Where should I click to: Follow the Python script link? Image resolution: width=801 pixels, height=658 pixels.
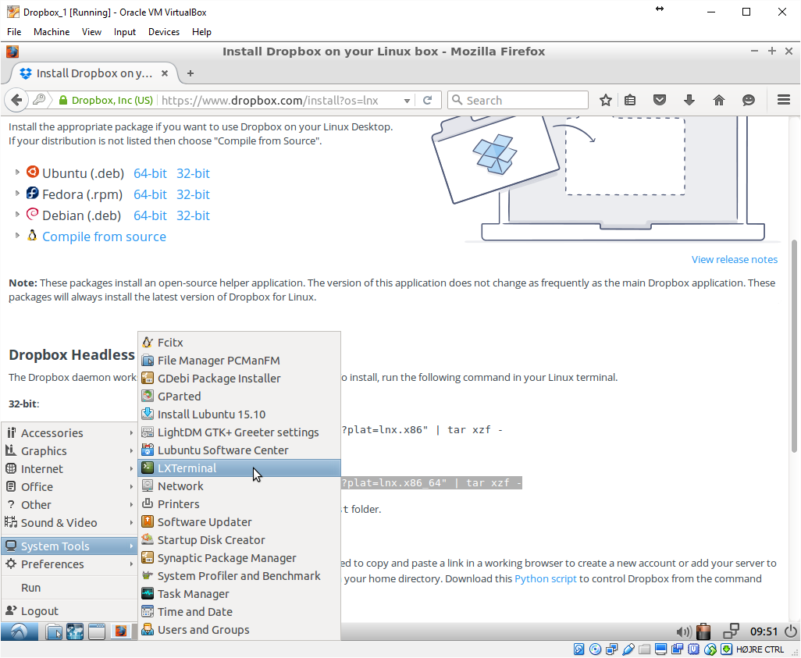coord(545,579)
